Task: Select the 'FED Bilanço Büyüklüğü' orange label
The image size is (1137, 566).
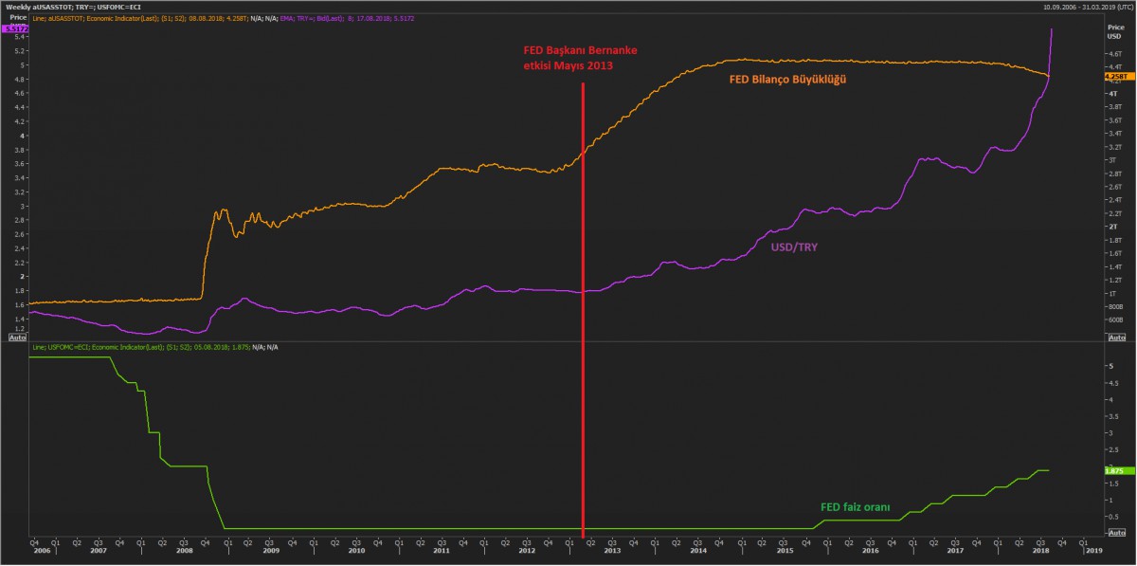Action: coord(786,81)
